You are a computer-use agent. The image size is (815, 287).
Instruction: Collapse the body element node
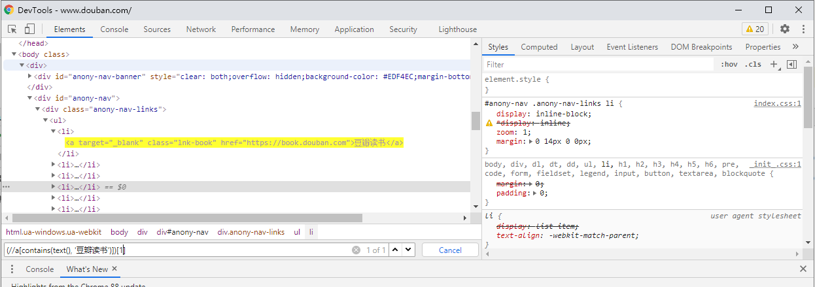(x=14, y=54)
